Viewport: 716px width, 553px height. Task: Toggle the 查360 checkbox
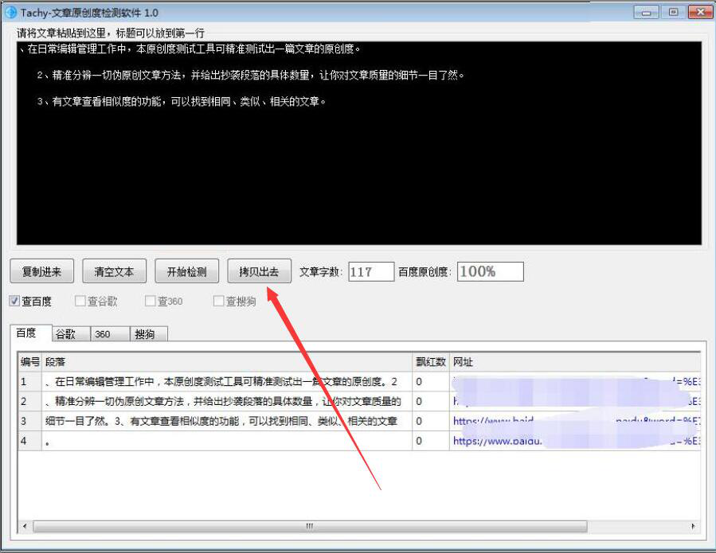click(x=150, y=301)
